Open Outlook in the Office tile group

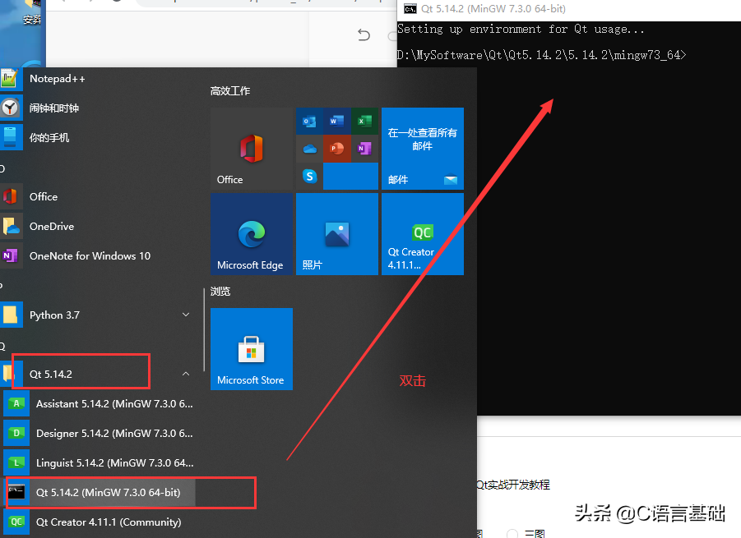click(309, 122)
